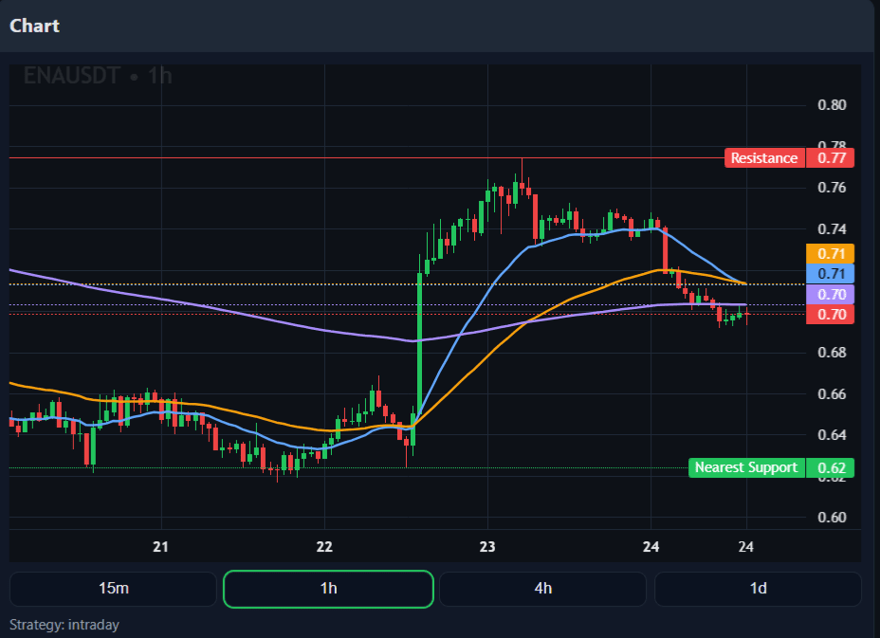Screen dimensions: 880x638
Task: Click the green Nearest Support label
Action: pos(746,467)
